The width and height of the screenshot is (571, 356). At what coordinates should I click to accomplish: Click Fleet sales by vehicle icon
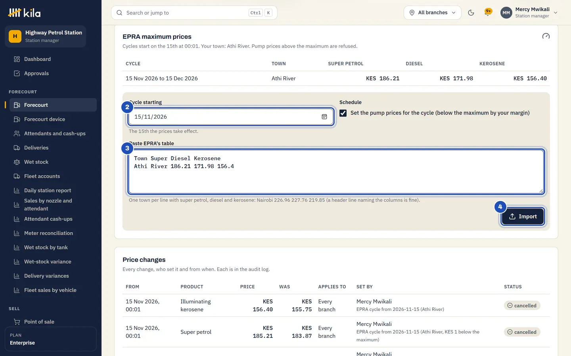click(x=17, y=290)
